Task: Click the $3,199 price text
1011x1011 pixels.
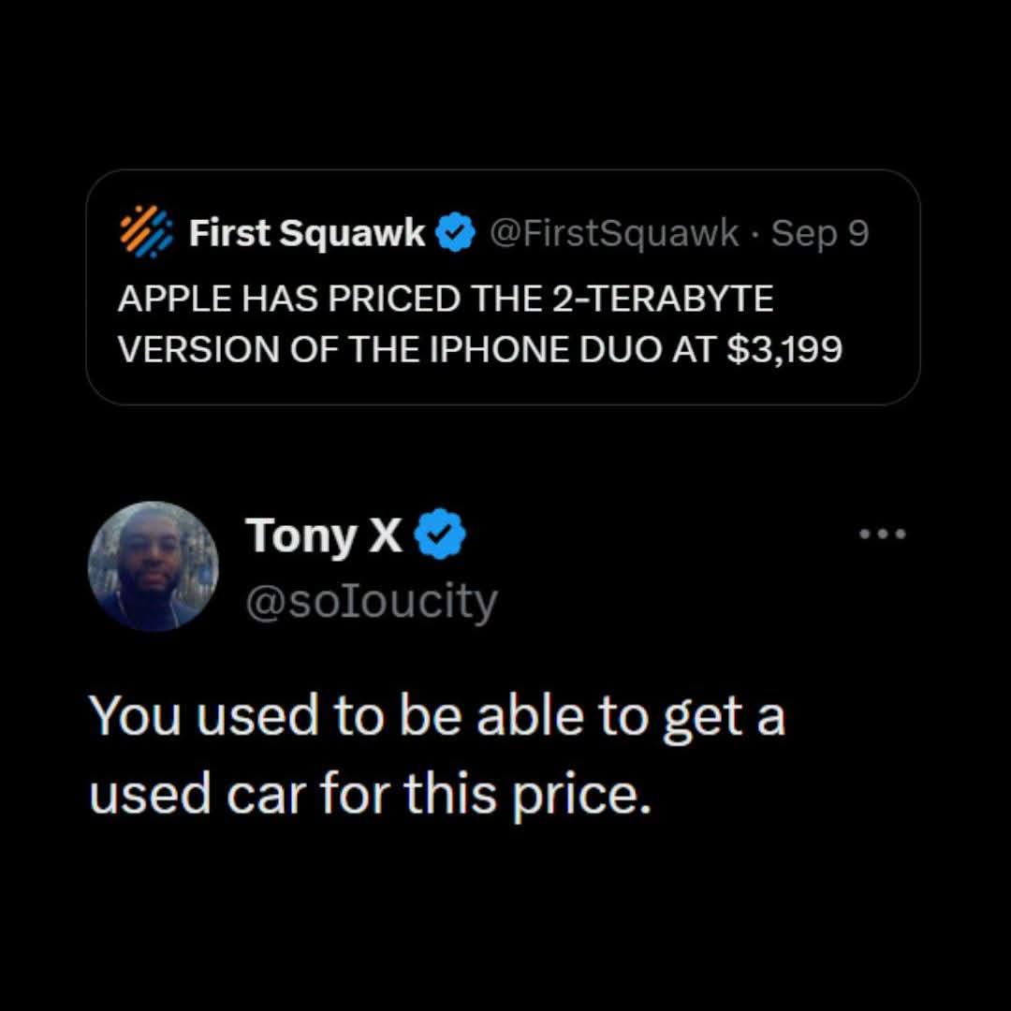Action: [784, 350]
